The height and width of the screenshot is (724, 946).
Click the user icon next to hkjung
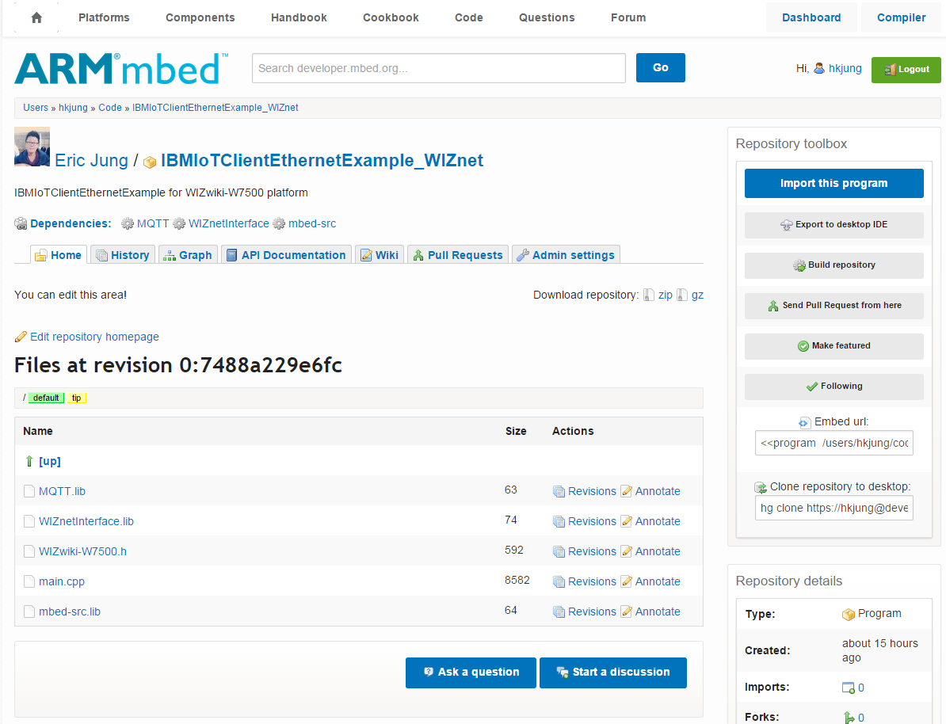pyautogui.click(x=819, y=68)
